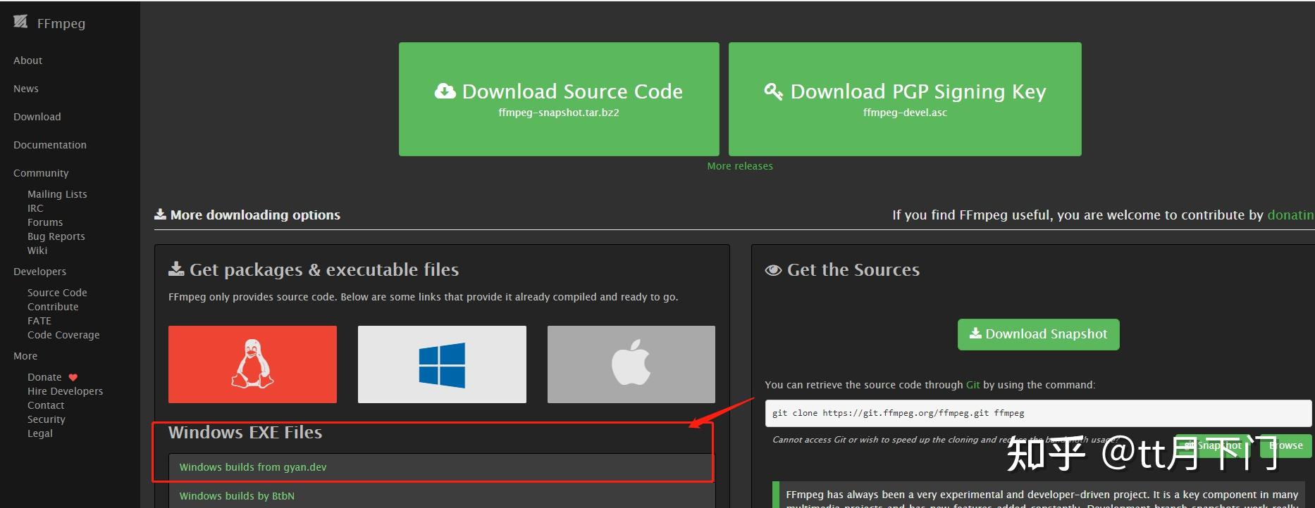Open the Community sidebar section
The width and height of the screenshot is (1315, 508).
[41, 173]
